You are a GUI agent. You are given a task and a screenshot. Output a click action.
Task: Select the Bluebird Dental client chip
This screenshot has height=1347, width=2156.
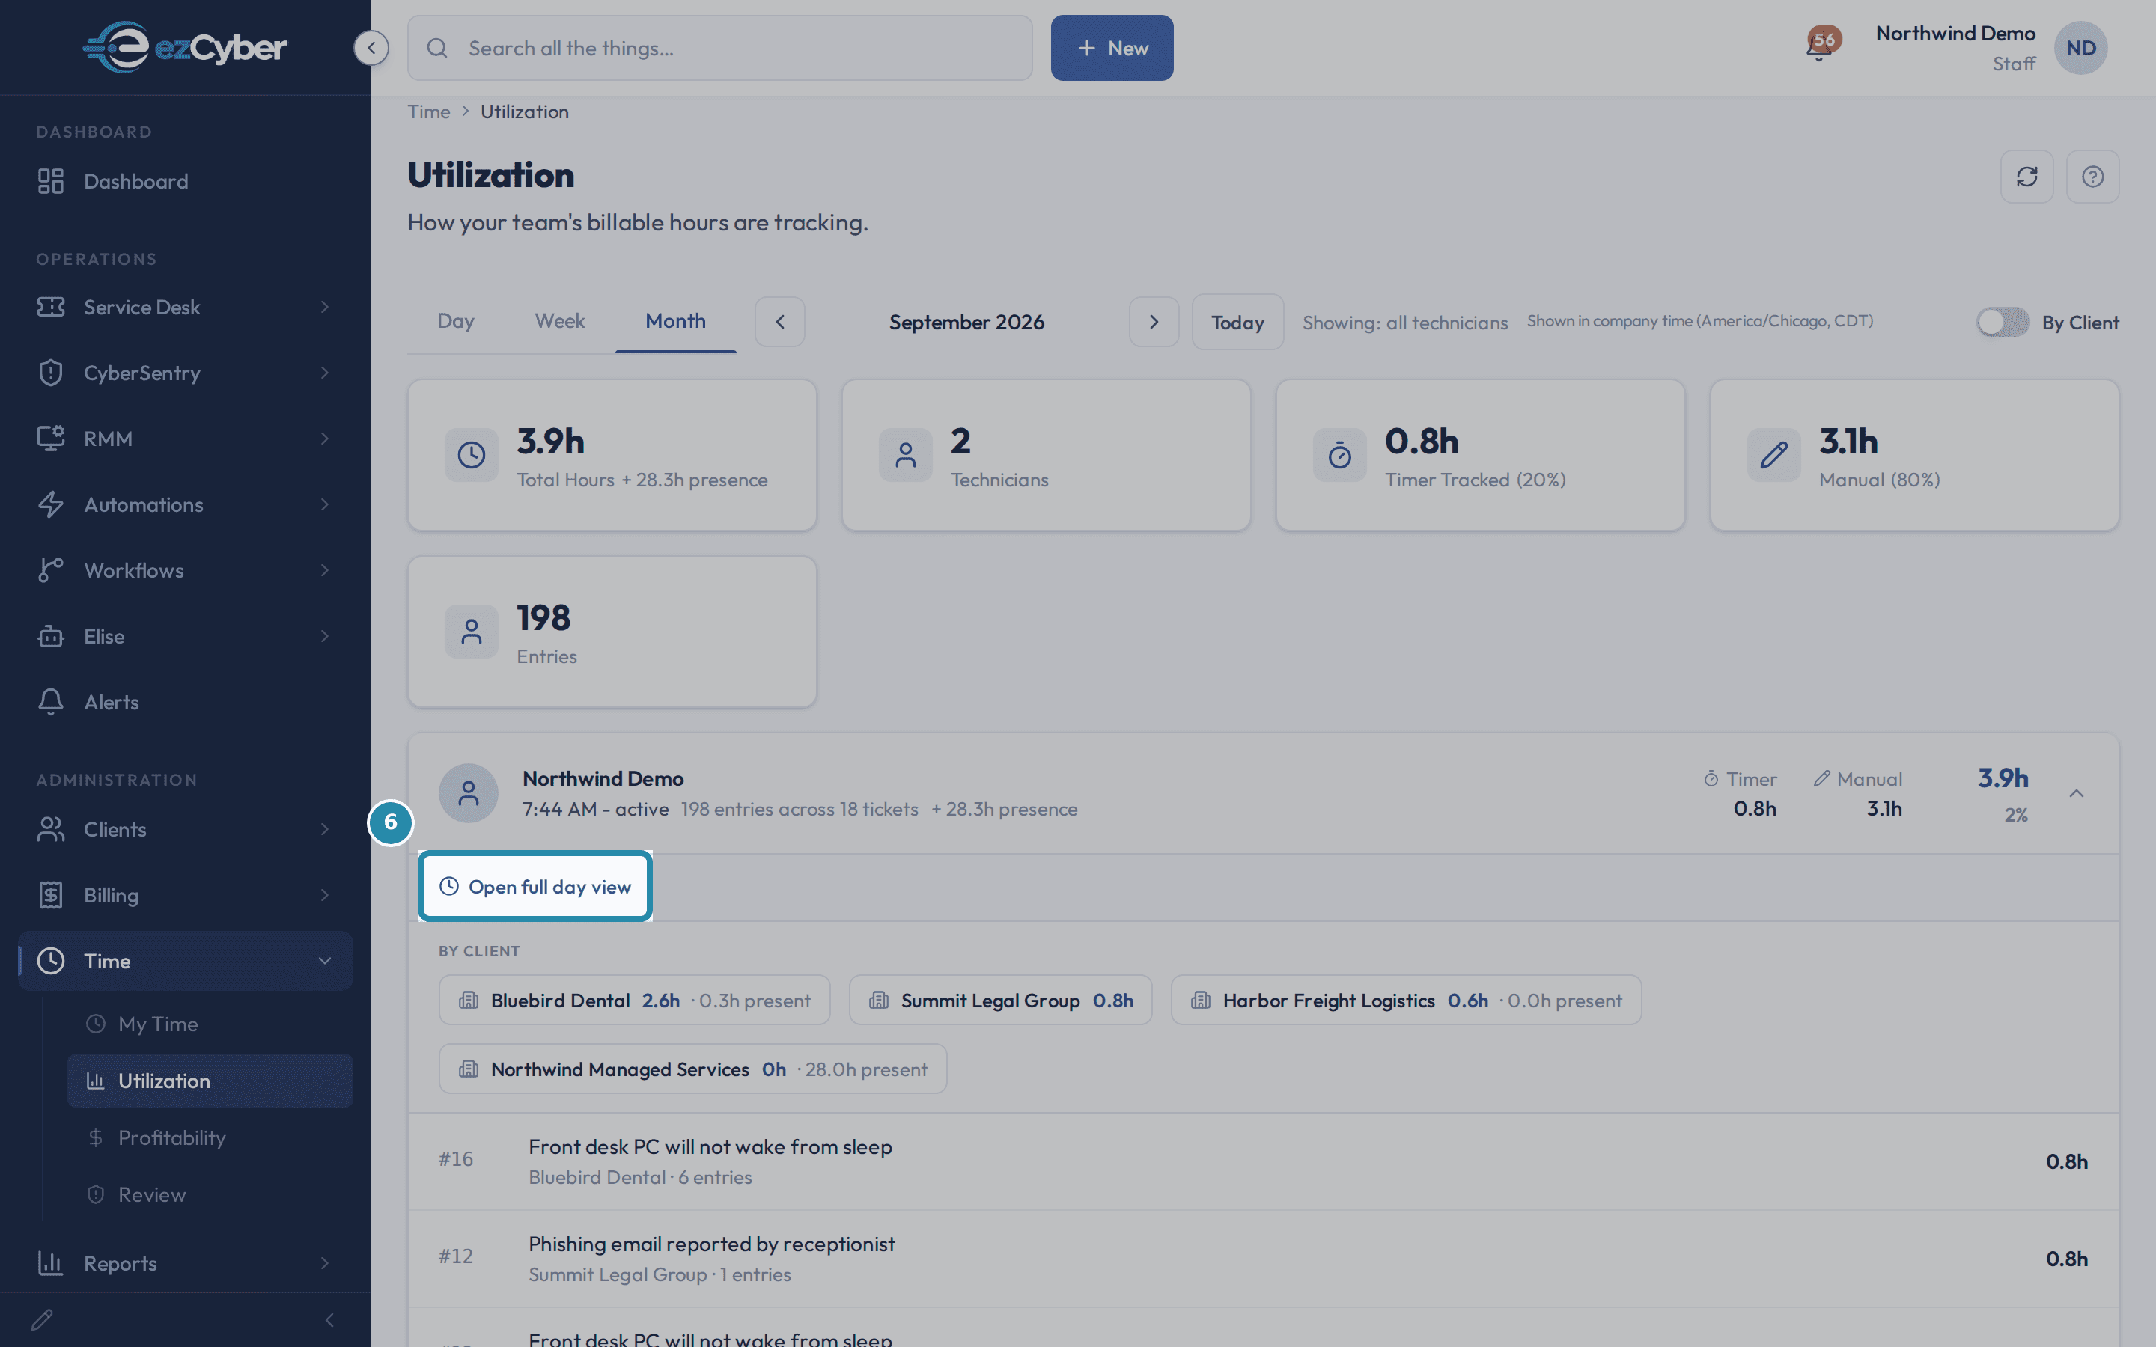click(x=634, y=1001)
